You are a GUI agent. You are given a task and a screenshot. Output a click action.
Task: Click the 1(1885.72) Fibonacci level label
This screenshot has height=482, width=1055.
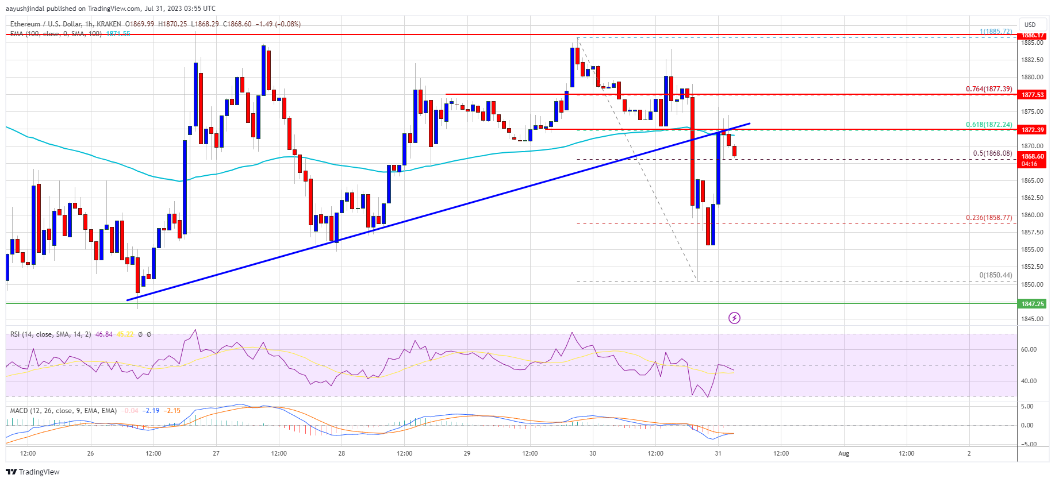[995, 32]
